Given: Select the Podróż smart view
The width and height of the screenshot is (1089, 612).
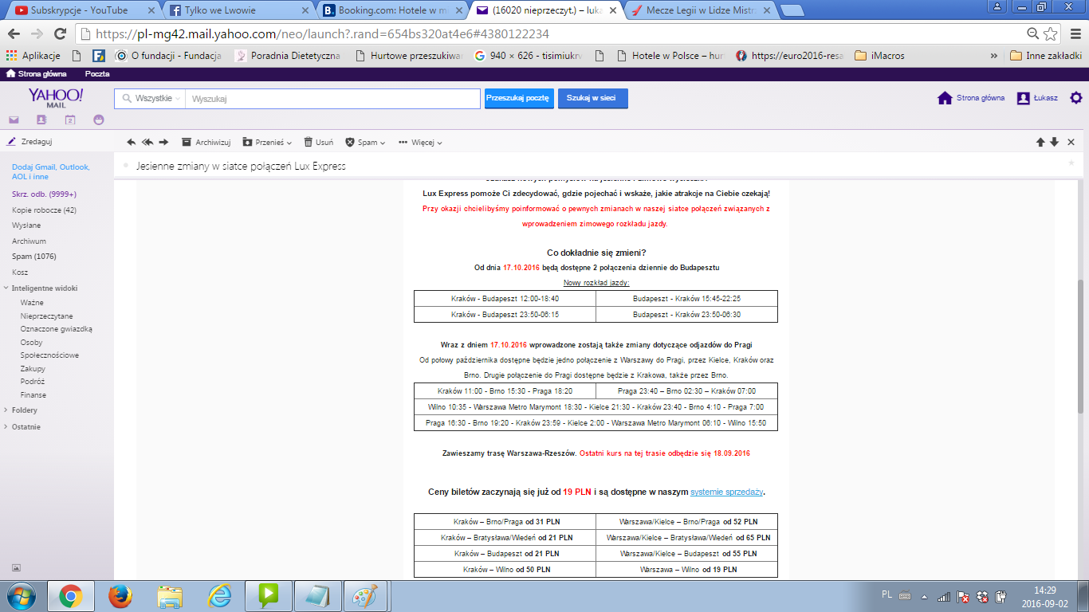Looking at the screenshot, I should coord(33,382).
